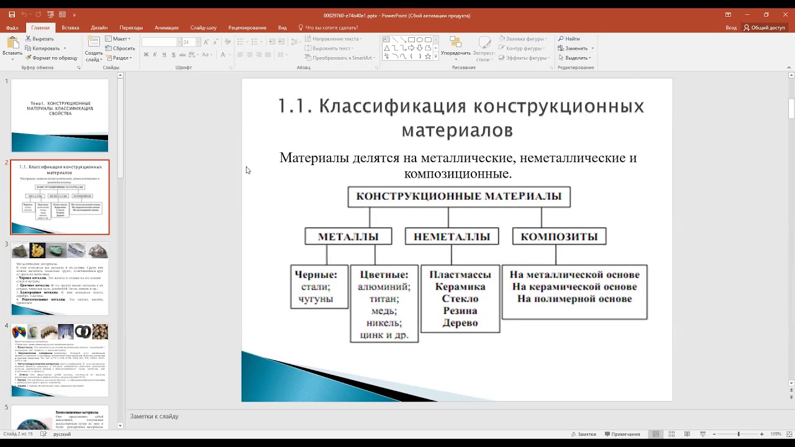Switch to the Slide Show (Слайд-шоу) tab

click(204, 27)
